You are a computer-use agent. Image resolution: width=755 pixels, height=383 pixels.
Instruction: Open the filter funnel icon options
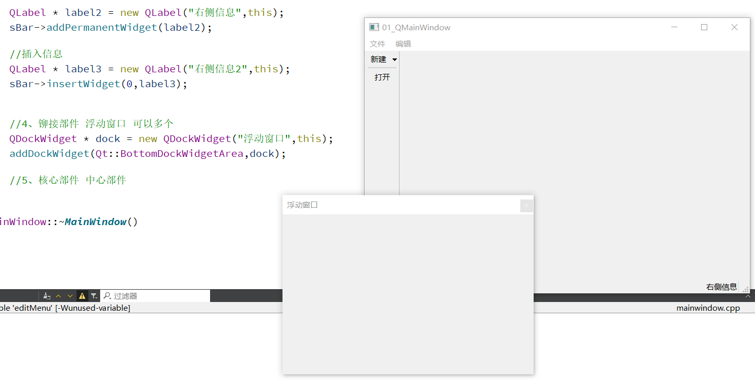(93, 295)
